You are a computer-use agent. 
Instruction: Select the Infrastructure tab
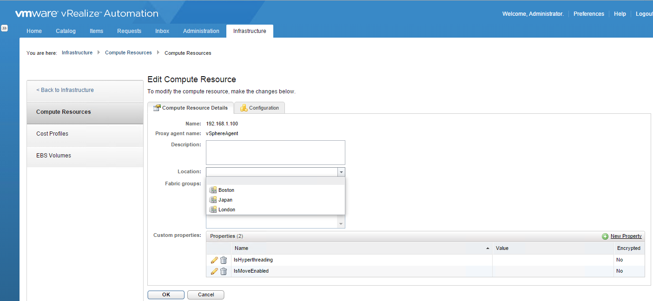(250, 31)
